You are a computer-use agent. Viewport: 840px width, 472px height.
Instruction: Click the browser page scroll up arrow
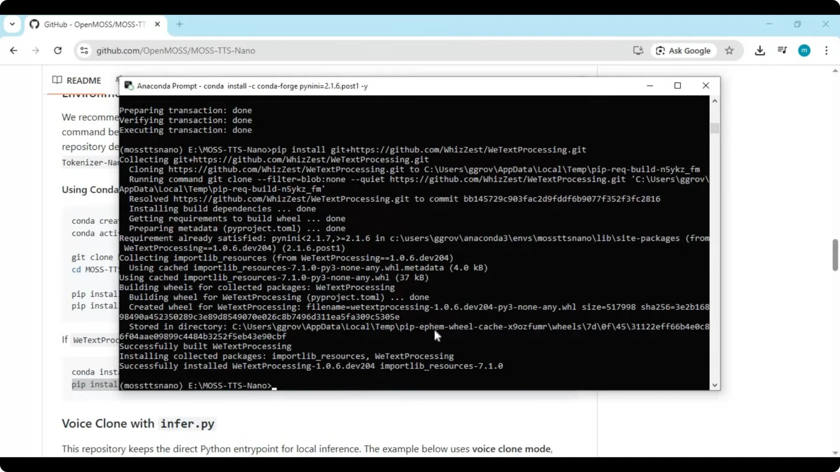coord(835,70)
